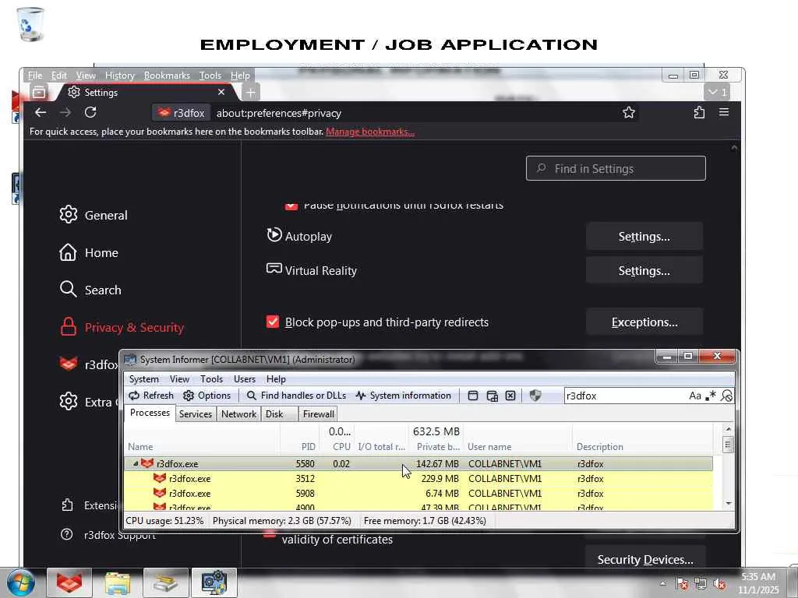Close the Settings tab

(x=221, y=92)
